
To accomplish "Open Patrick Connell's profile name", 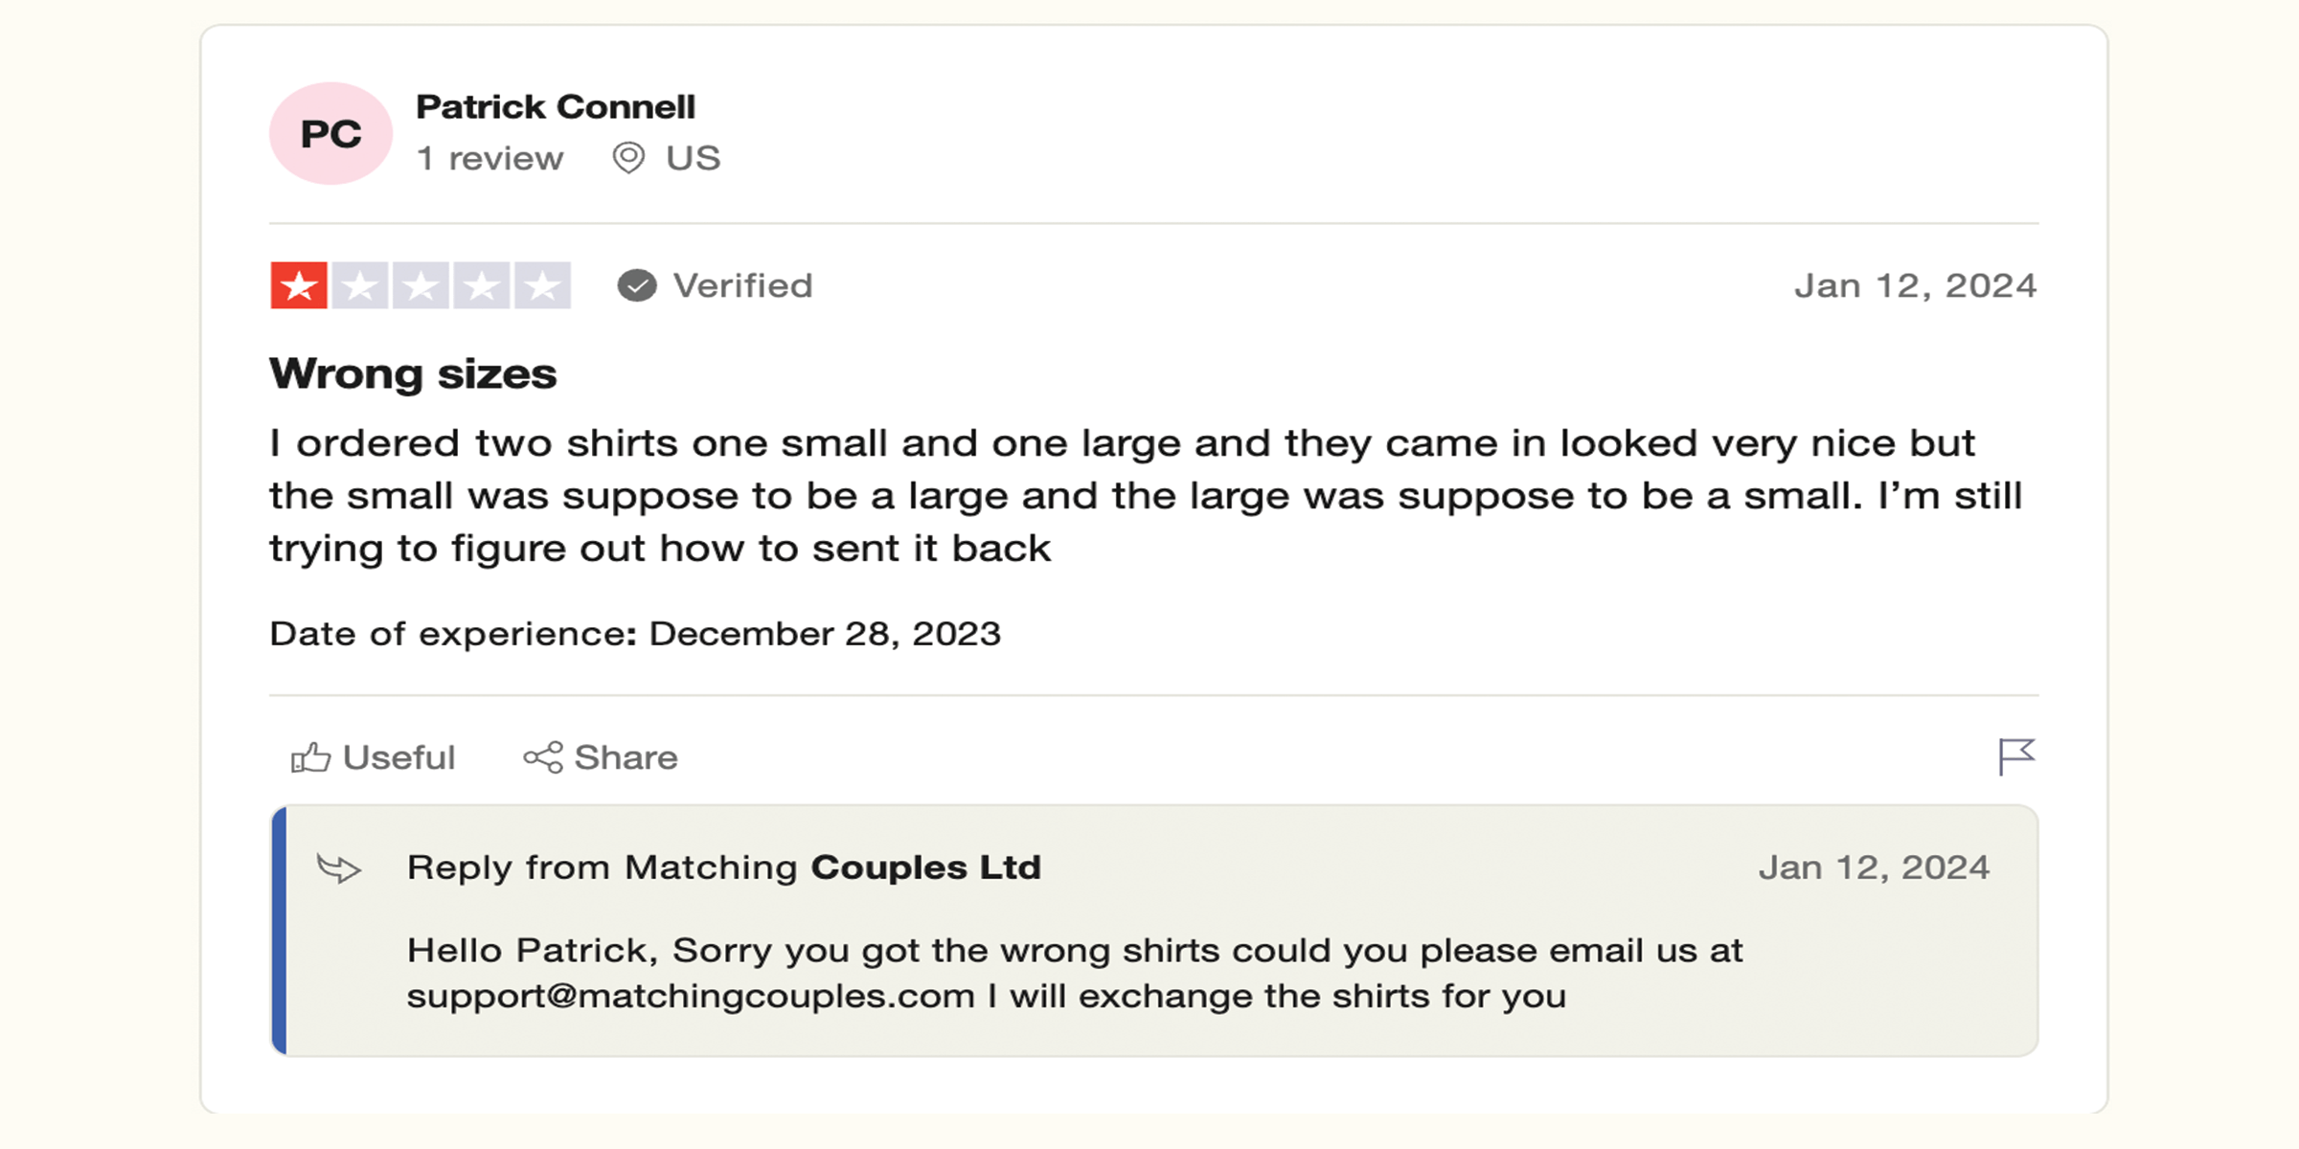I will point(556,106).
